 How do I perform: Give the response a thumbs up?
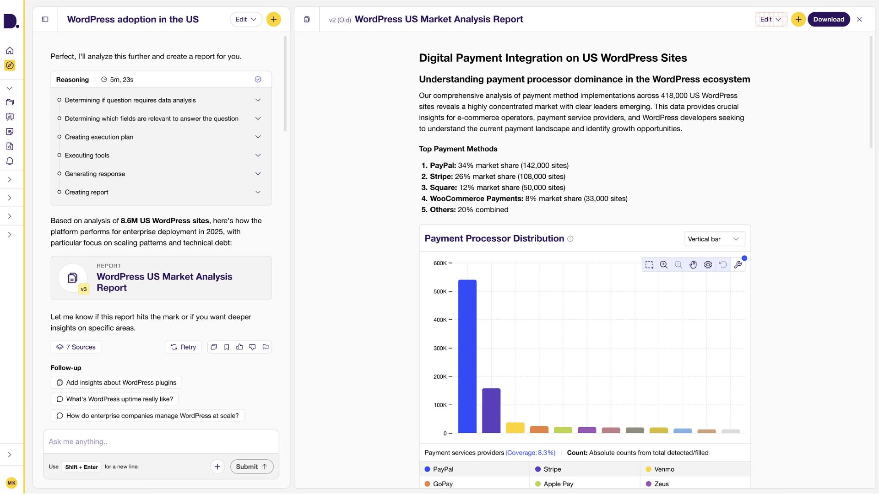[239, 347]
